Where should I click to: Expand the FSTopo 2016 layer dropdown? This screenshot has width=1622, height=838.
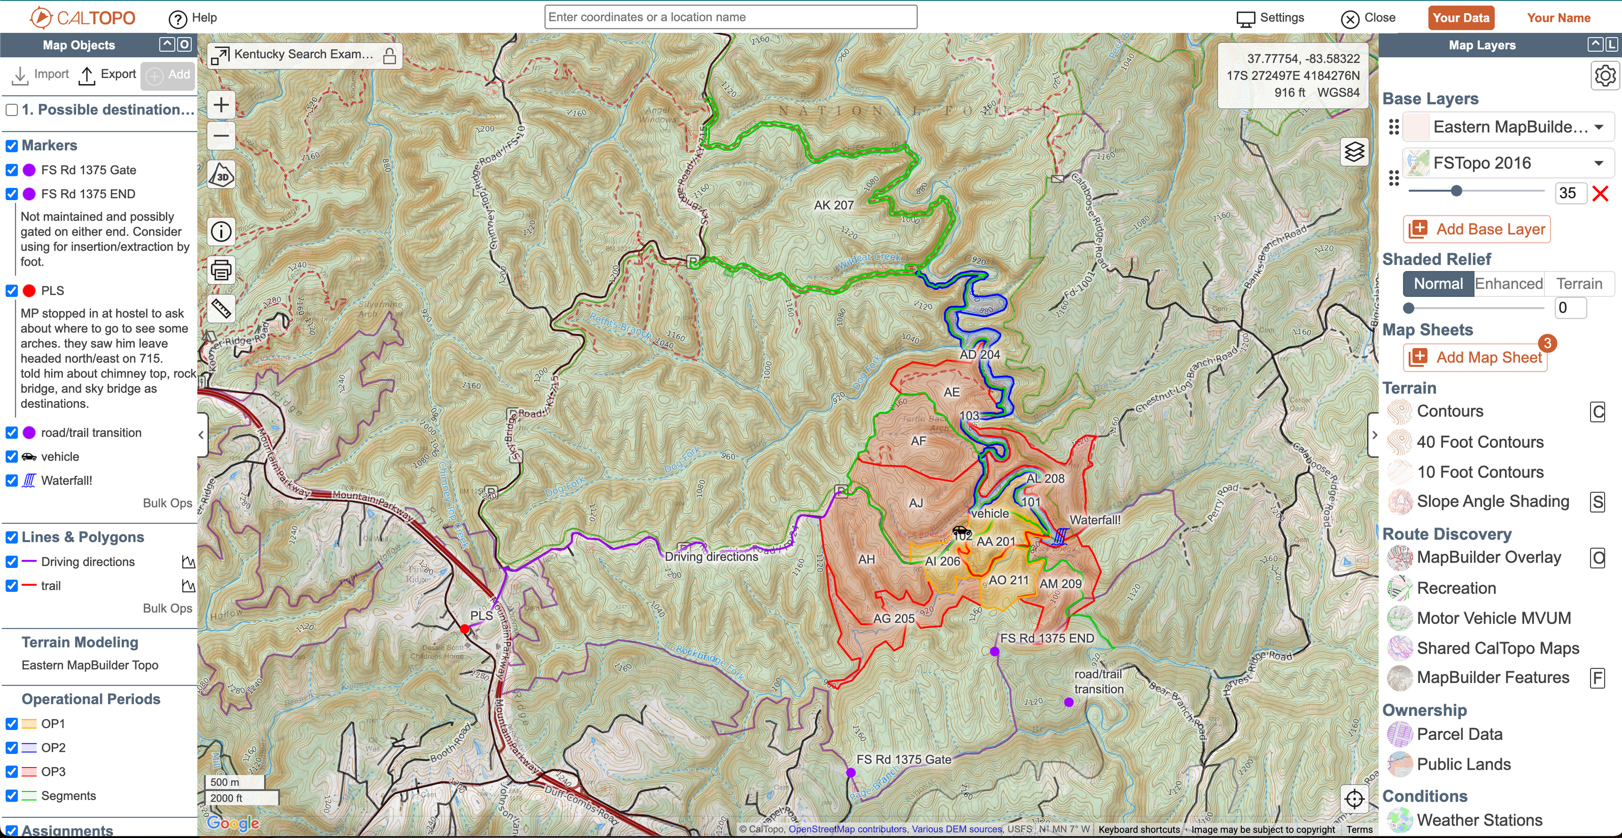point(1598,163)
